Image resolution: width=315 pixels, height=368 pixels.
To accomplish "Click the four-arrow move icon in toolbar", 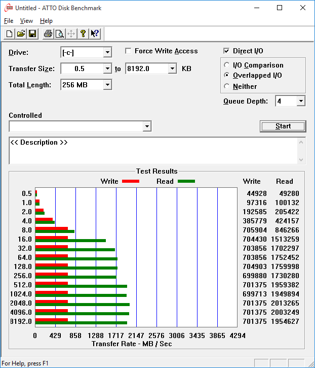I will pyautogui.click(x=71, y=34).
